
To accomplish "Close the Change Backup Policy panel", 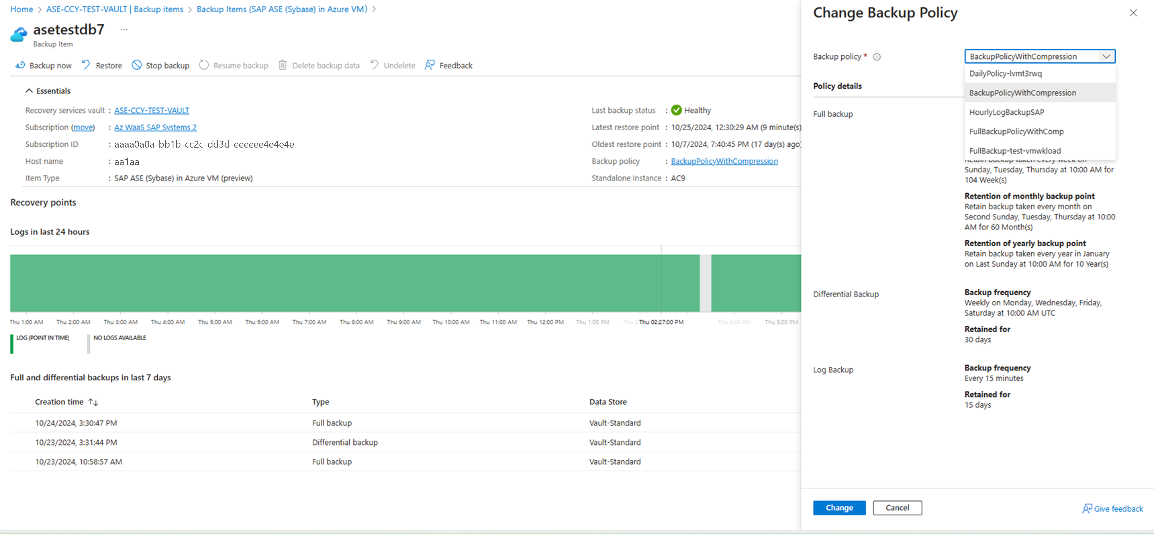I will pyautogui.click(x=1133, y=13).
